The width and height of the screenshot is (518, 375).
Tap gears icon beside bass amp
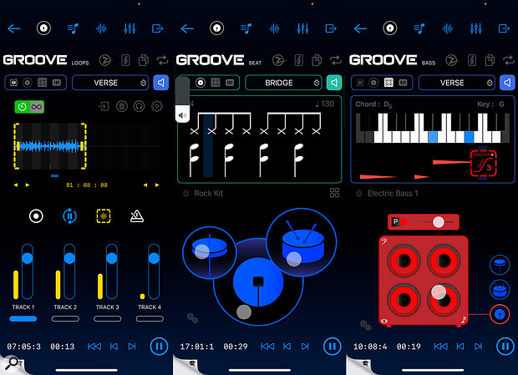pyautogui.click(x=366, y=326)
